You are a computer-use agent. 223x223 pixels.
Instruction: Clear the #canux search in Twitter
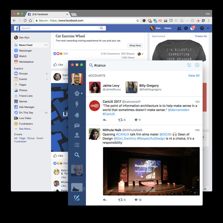tap(197, 65)
